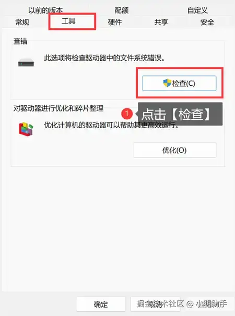
Task: Select the 工具 tab
Action: click(x=68, y=21)
